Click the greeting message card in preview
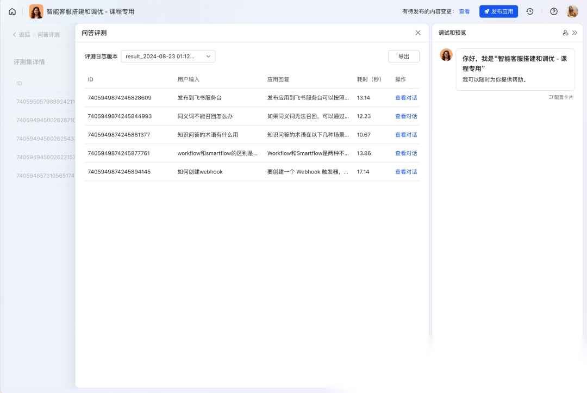Viewport: 587px width, 393px height. (x=515, y=69)
